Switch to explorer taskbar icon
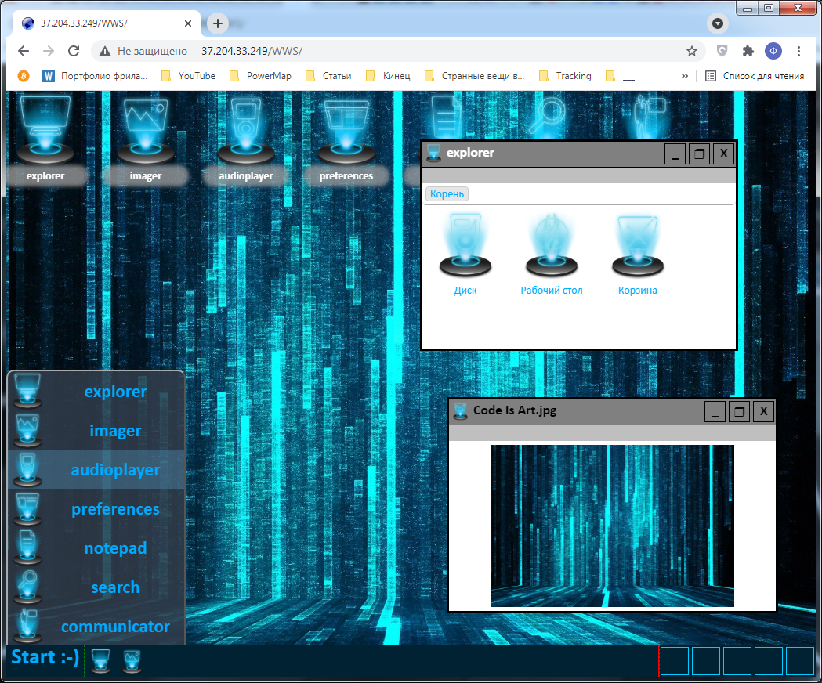822x683 pixels. click(x=100, y=660)
